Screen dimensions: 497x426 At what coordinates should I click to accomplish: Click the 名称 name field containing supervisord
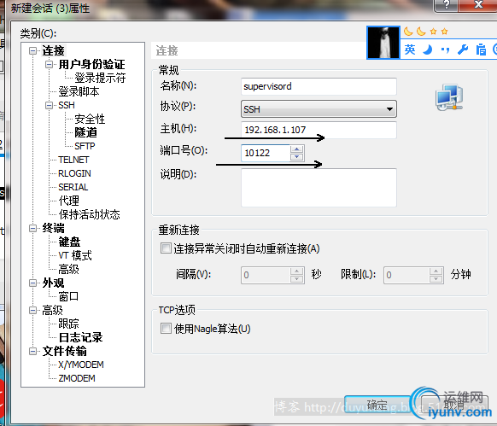[319, 86]
